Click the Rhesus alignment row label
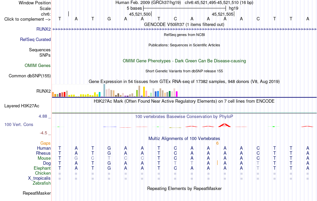This screenshot has height=201, width=317. coord(43,153)
